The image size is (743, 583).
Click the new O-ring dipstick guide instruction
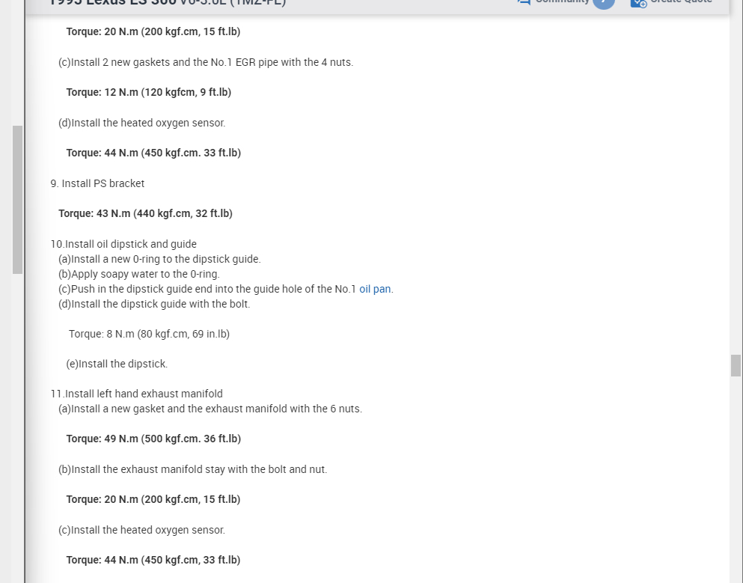(159, 259)
